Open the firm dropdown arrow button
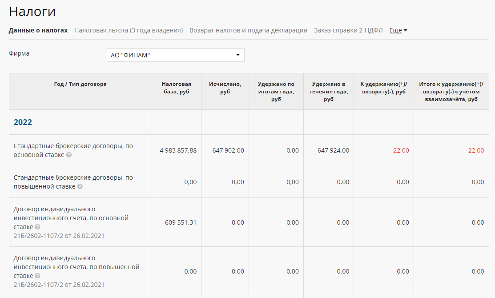The height and width of the screenshot is (298, 495). (x=238, y=55)
